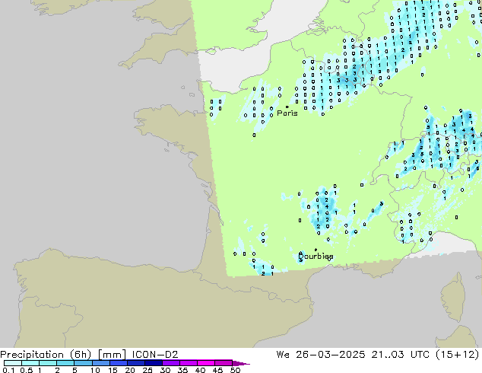Select the 15–20 mm legend swatch

tap(118, 363)
